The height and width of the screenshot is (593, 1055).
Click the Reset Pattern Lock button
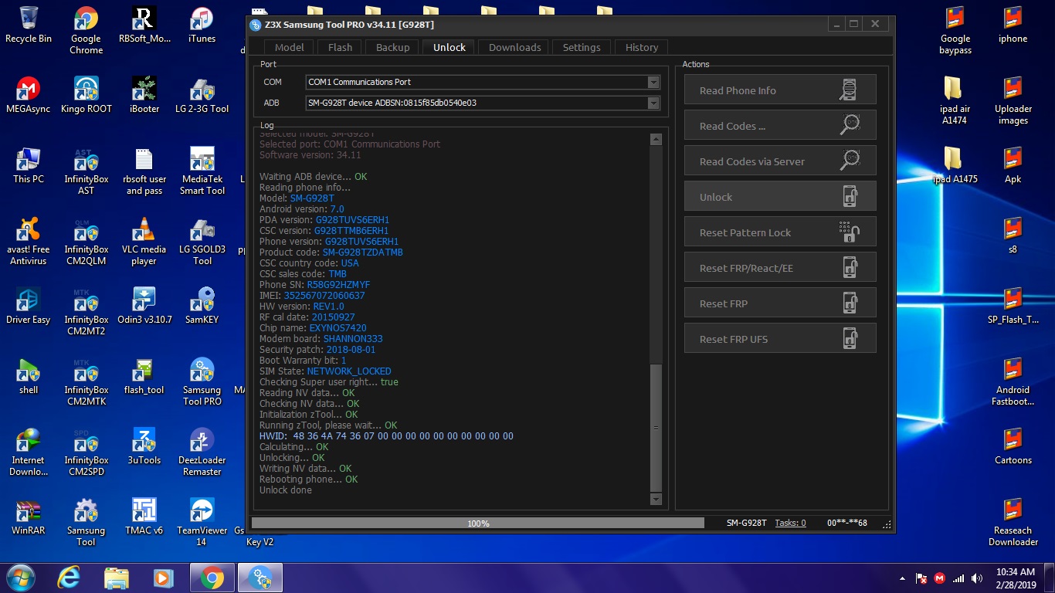click(x=780, y=232)
